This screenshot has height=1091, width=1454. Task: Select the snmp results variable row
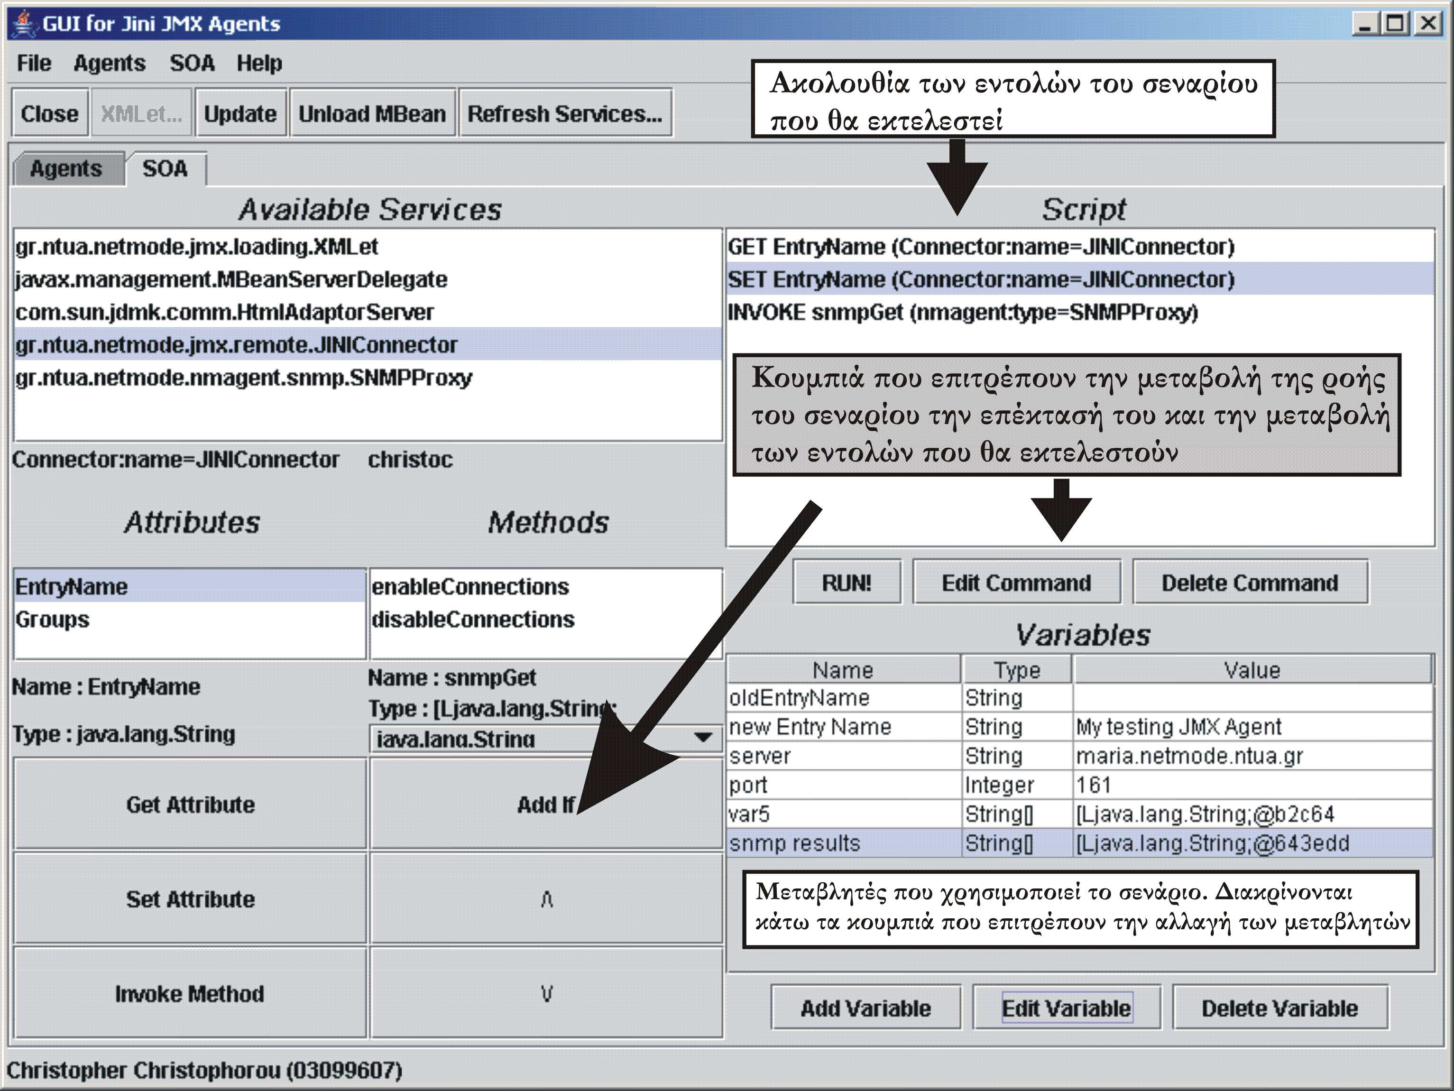click(x=1079, y=843)
